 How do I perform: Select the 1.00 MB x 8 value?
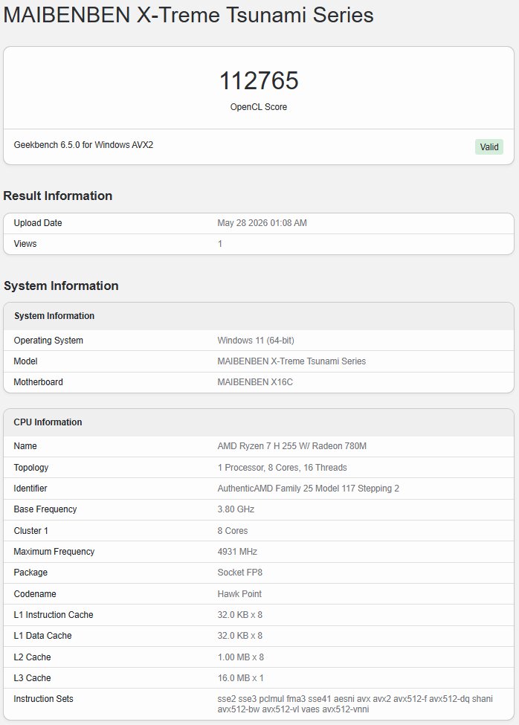[241, 657]
